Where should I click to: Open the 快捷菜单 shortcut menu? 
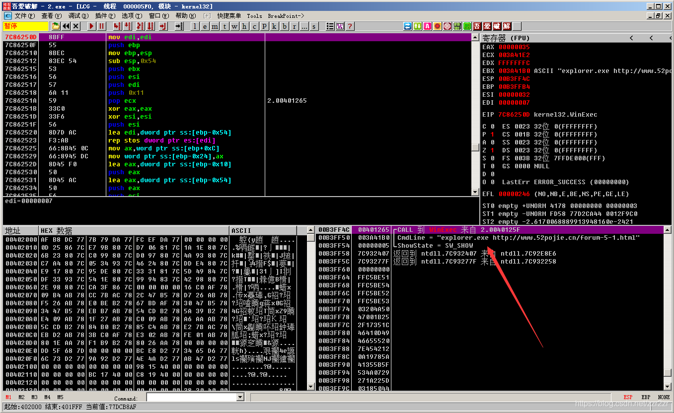point(229,16)
